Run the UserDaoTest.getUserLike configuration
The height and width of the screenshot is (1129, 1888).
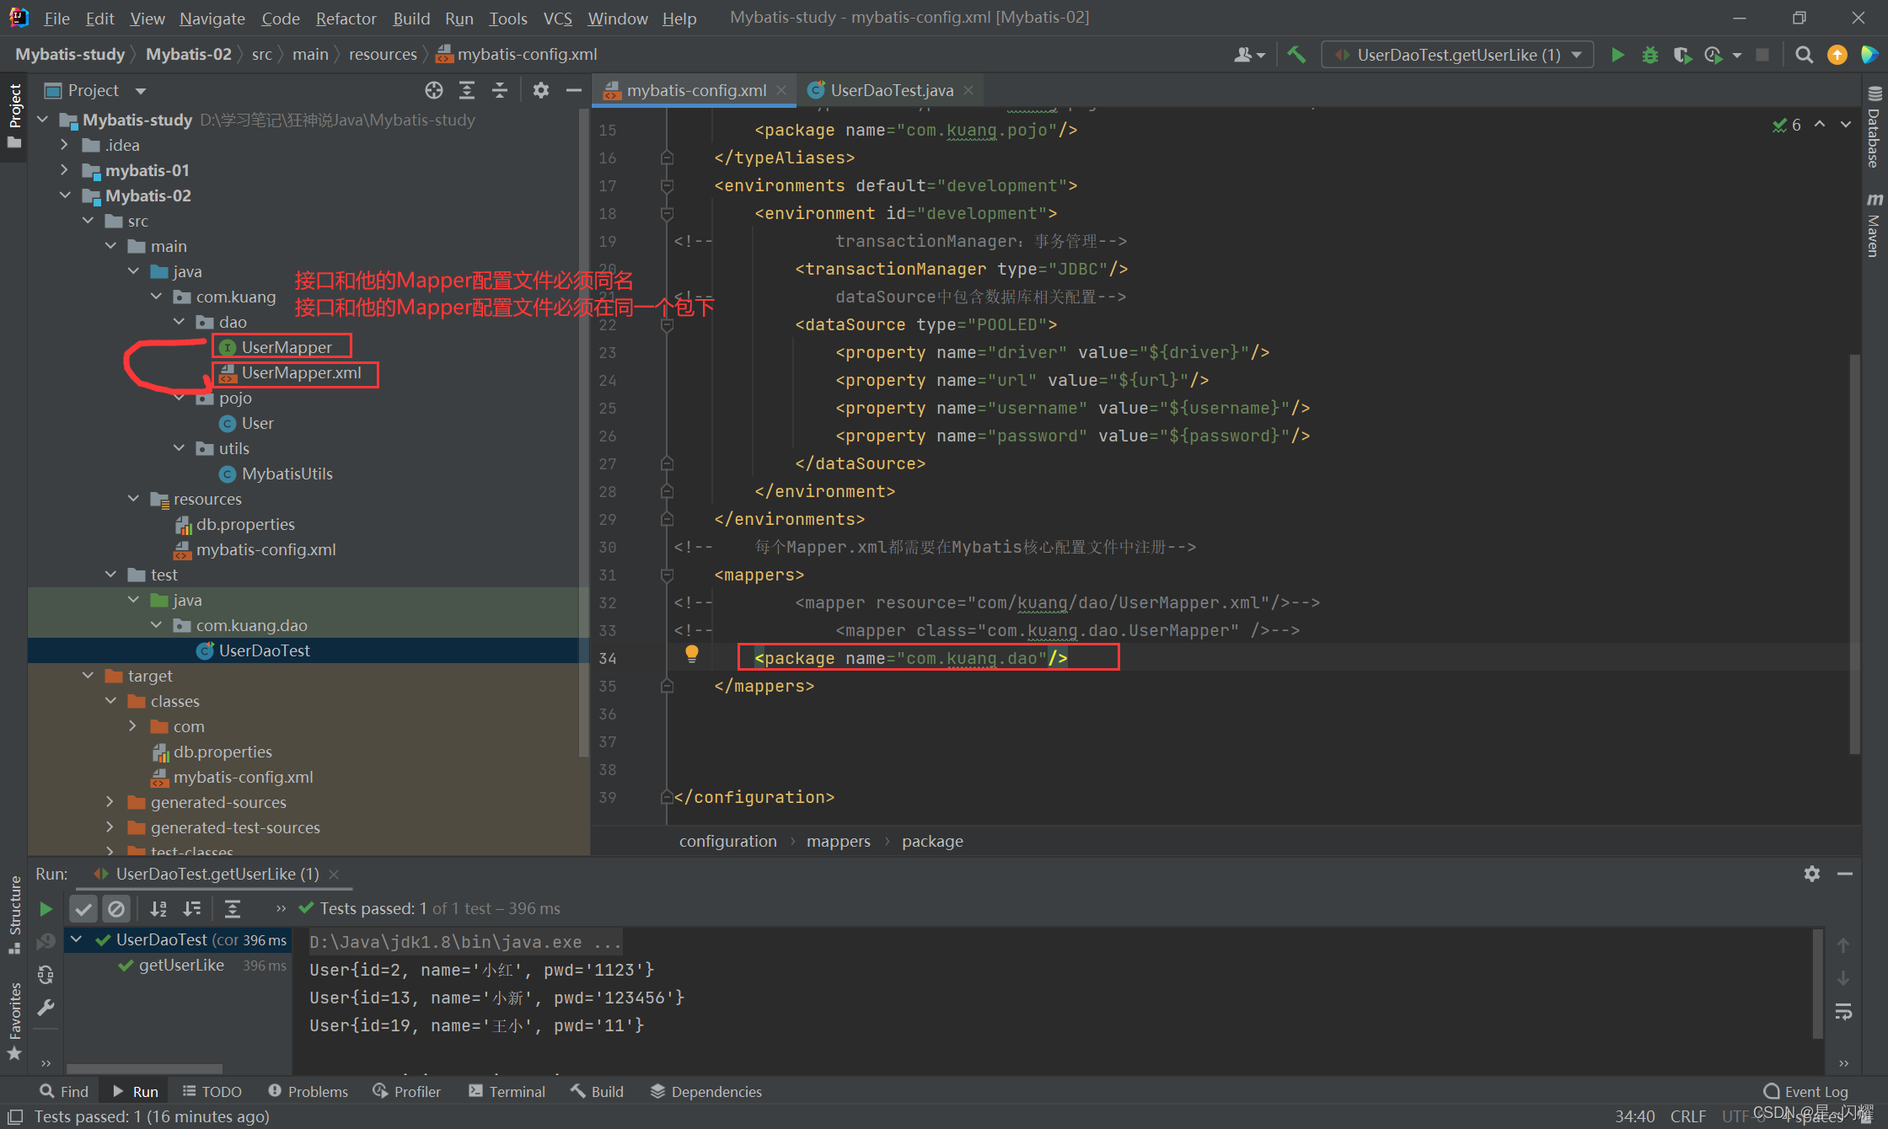(x=1617, y=55)
